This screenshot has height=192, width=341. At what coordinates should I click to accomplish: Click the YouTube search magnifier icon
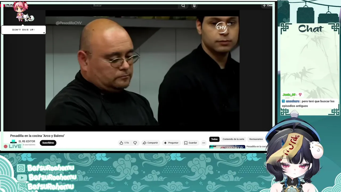pyautogui.click(x=183, y=6)
